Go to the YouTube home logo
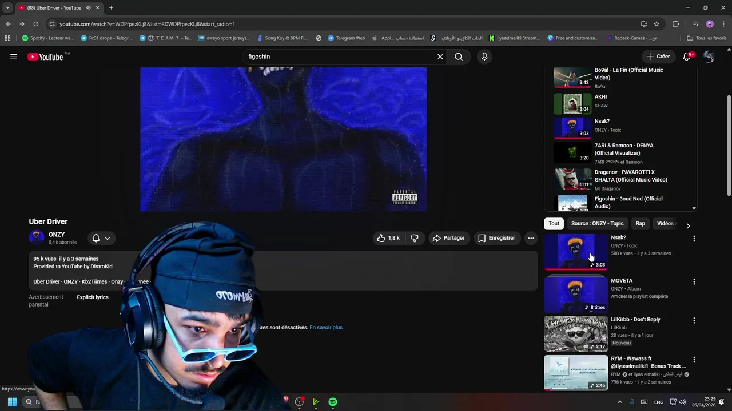The width and height of the screenshot is (732, 411). click(45, 57)
